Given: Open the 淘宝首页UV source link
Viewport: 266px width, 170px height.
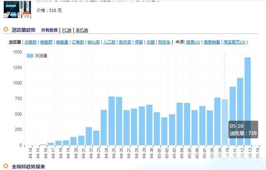Looking at the screenshot, I should tap(234, 42).
